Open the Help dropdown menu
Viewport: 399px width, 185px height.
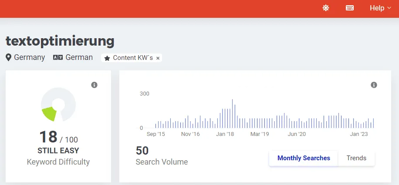coord(380,8)
